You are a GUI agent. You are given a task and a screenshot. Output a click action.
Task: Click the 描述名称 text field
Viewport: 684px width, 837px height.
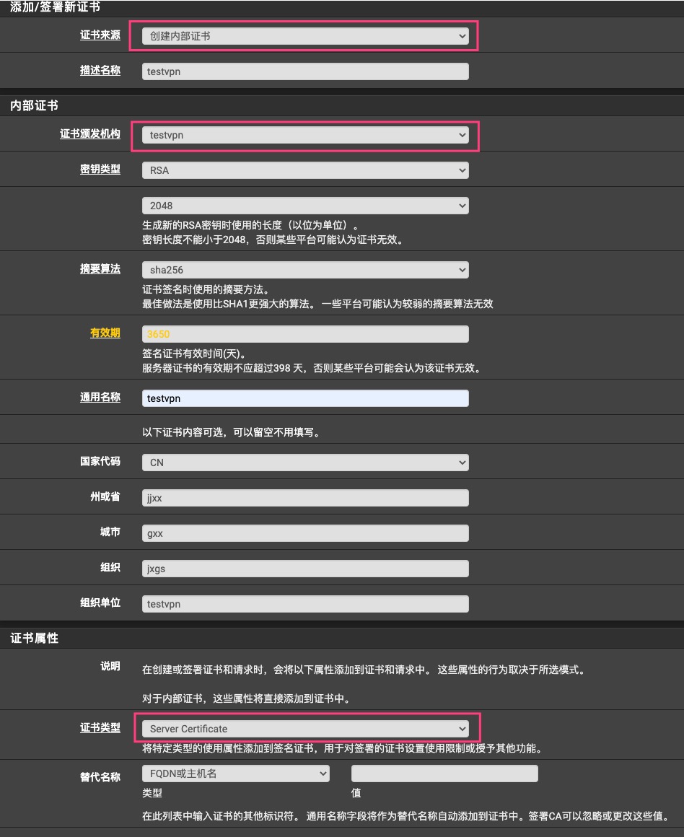click(x=304, y=71)
